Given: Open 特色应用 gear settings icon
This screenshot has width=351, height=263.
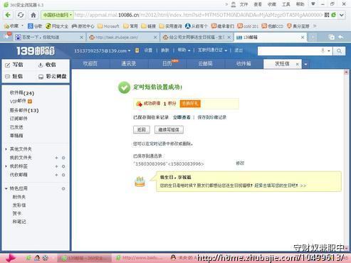Looking at the screenshot, I should [x=63, y=188].
